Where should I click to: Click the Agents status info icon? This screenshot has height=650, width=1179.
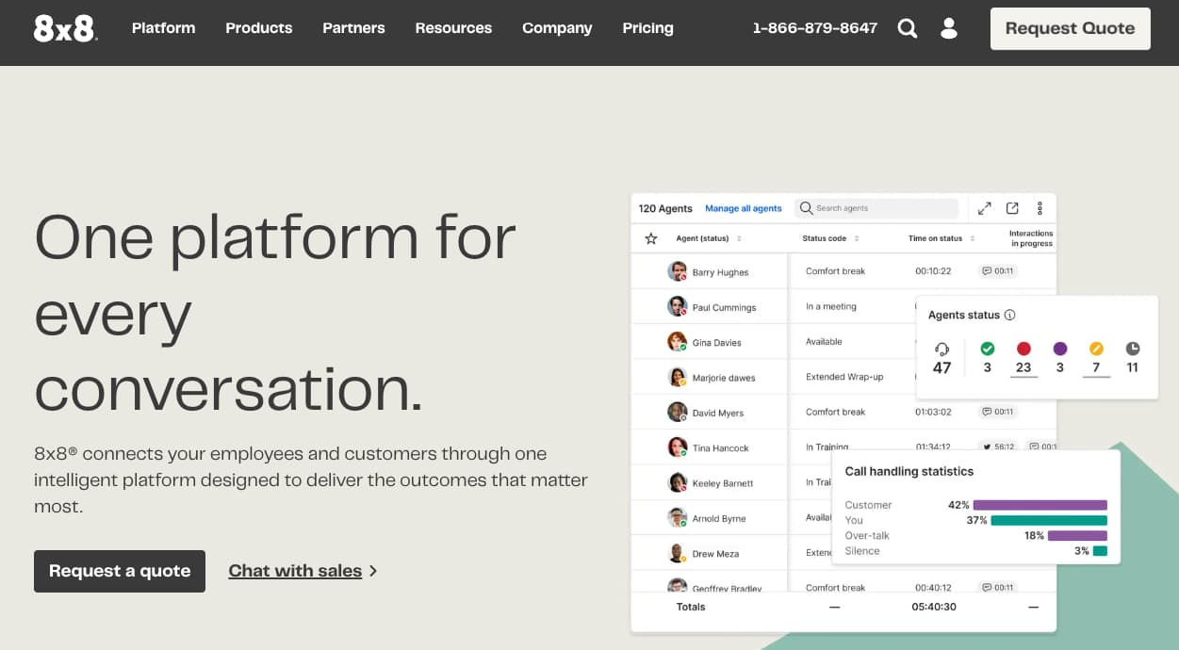point(1009,315)
